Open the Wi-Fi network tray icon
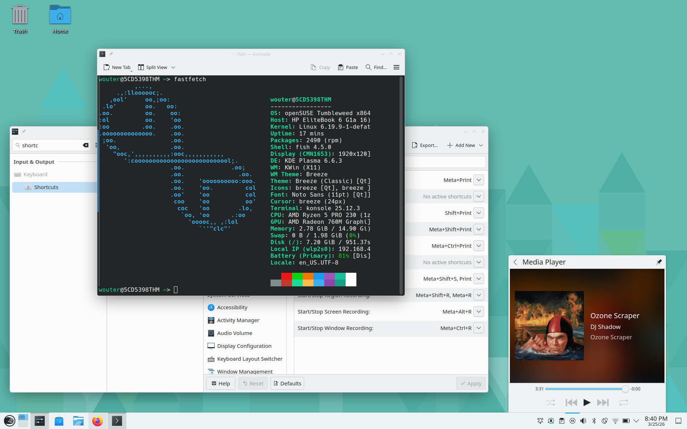Viewport: 687px width, 429px height. [x=615, y=421]
